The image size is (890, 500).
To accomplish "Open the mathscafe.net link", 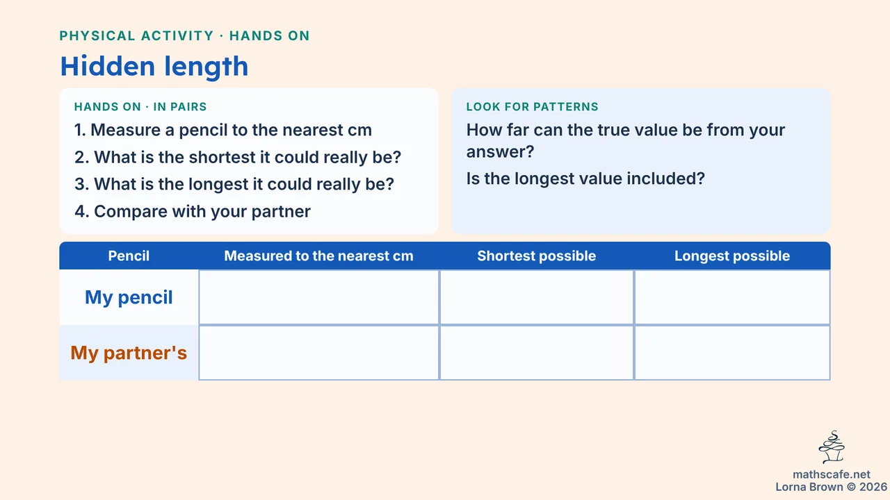I will [832, 475].
